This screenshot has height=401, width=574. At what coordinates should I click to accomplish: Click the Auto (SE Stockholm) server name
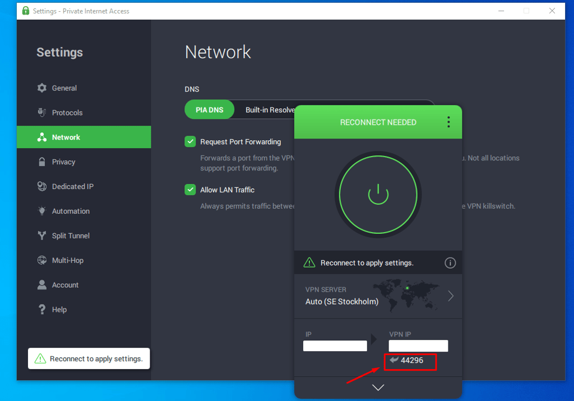click(342, 302)
